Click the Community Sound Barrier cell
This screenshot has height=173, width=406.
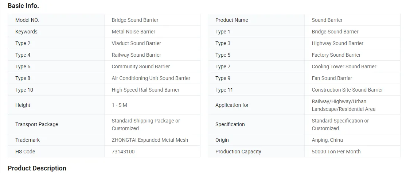(x=141, y=67)
